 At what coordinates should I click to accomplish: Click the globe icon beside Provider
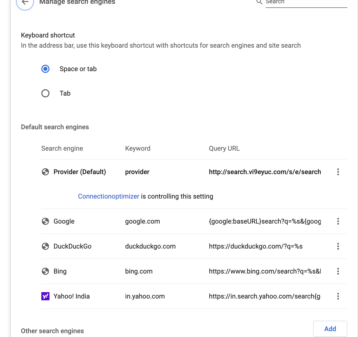coord(45,172)
